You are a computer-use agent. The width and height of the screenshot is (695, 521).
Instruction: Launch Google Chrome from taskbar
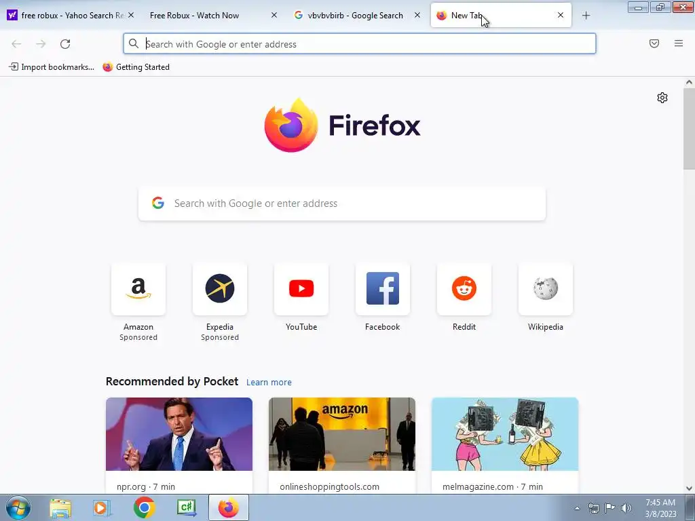click(144, 507)
